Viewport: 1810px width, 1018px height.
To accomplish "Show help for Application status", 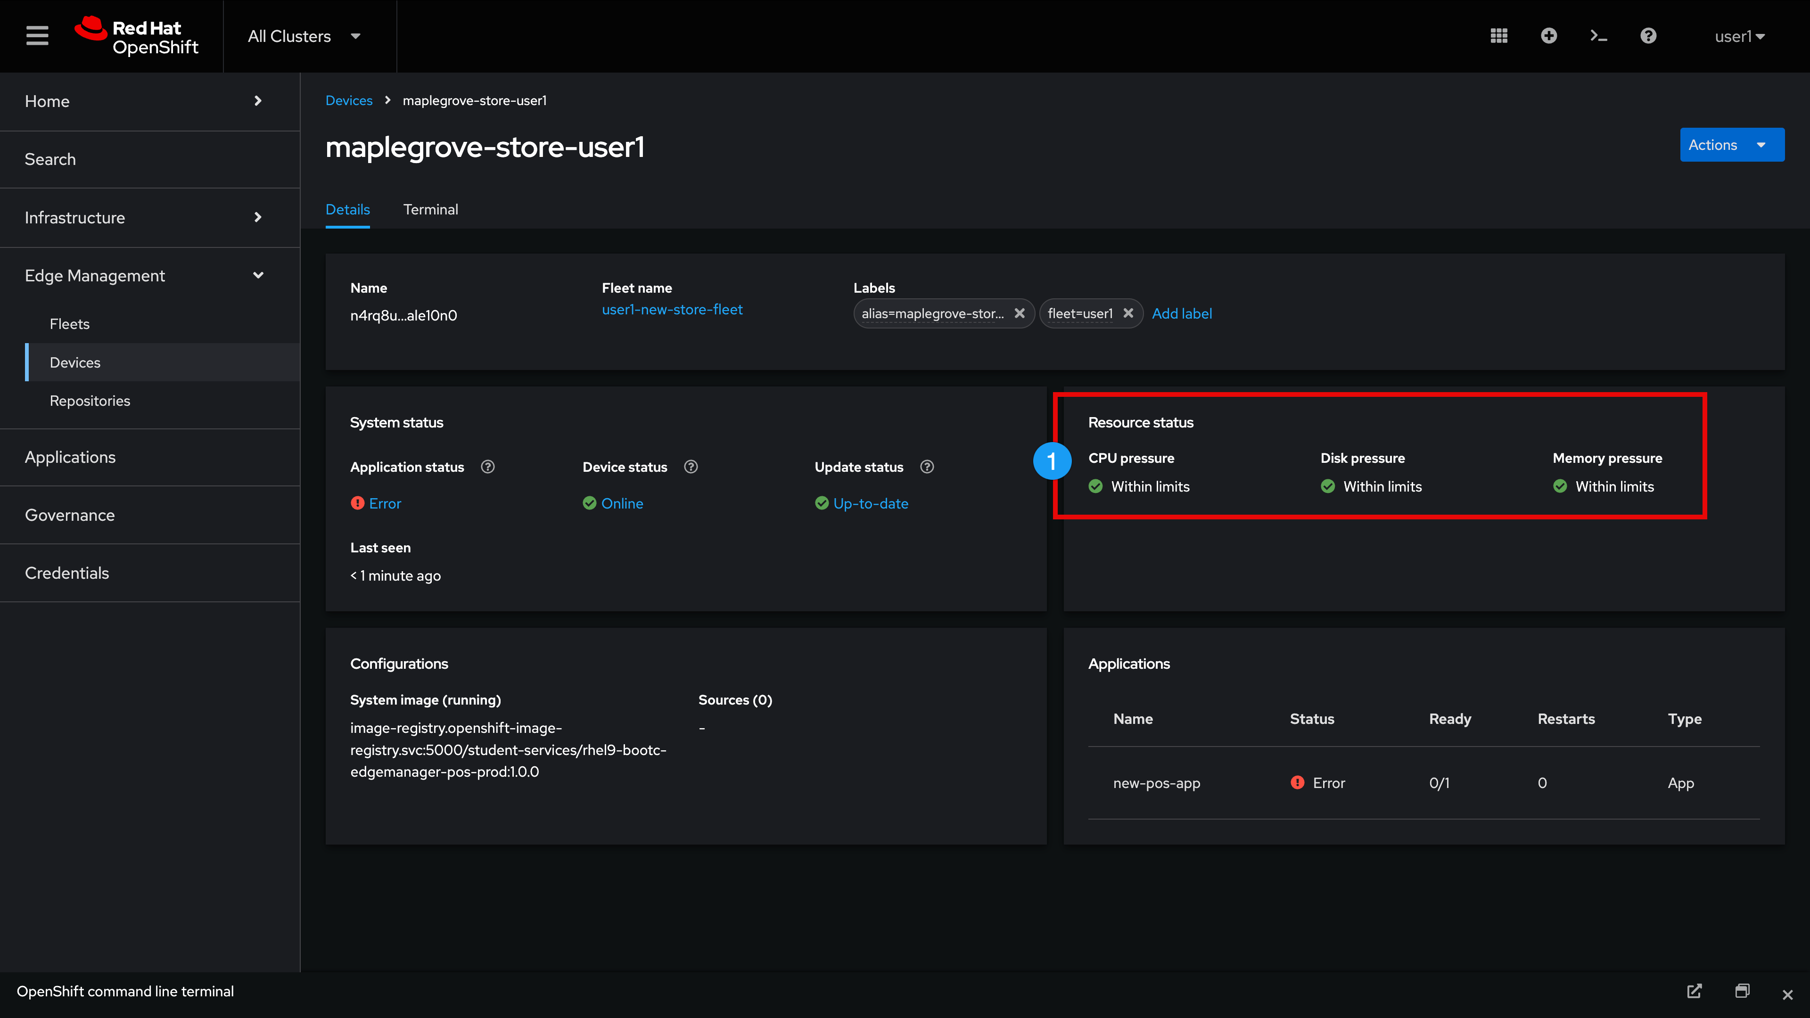I will [488, 467].
